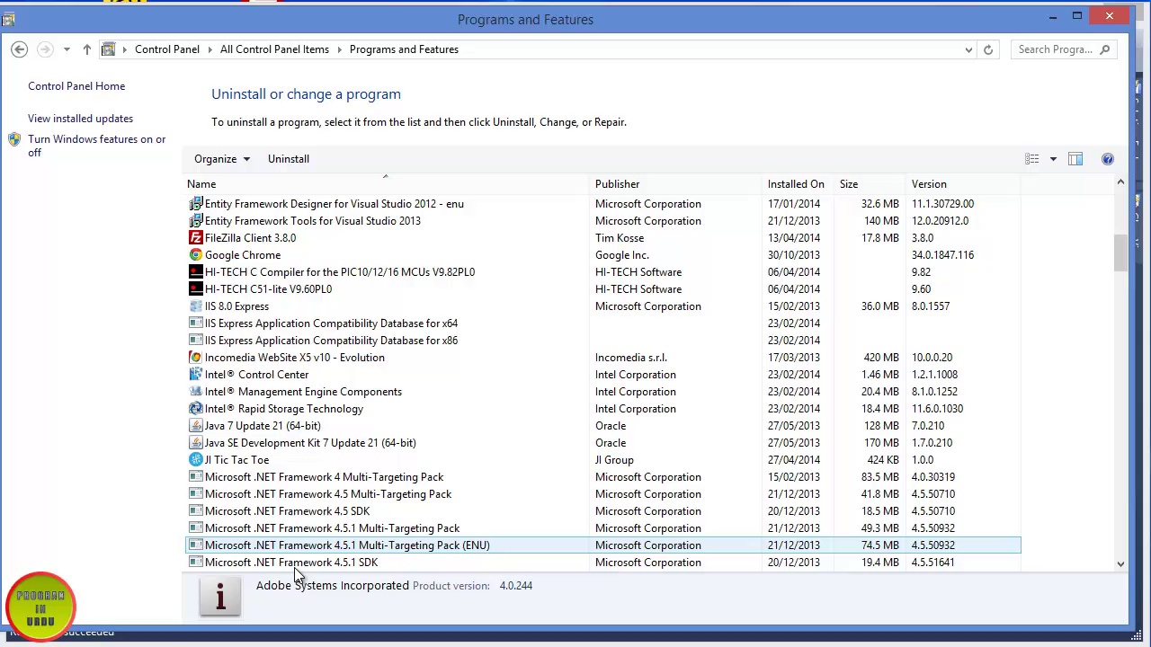Image resolution: width=1151 pixels, height=647 pixels.
Task: Click the 13/04/2014 install date
Action: (x=794, y=238)
